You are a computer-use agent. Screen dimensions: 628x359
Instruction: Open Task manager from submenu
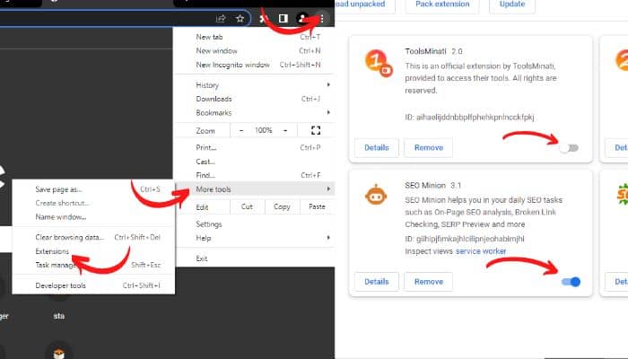pyautogui.click(x=93, y=265)
